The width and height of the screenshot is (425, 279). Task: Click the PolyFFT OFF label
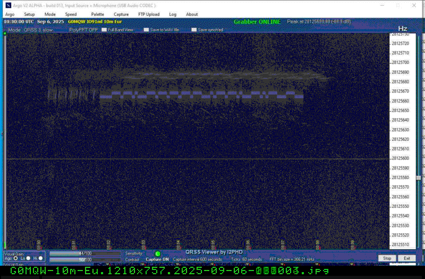(83, 30)
